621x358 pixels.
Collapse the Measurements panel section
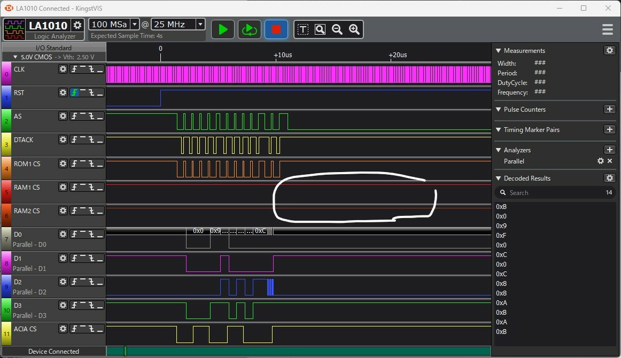[x=499, y=51]
